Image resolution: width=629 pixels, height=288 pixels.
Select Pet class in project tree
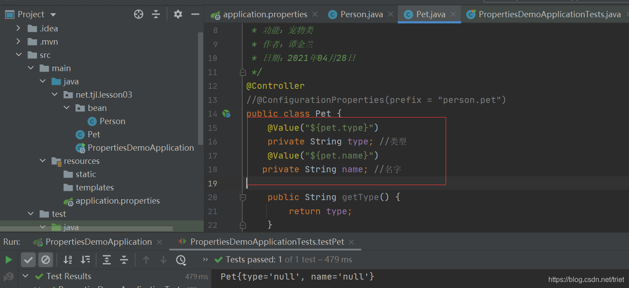[x=88, y=134]
